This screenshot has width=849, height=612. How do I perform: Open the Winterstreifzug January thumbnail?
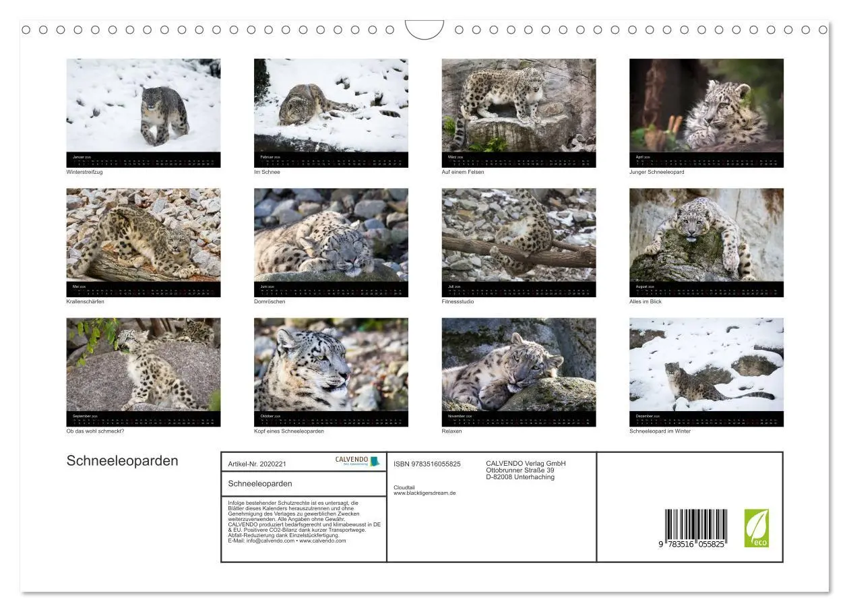[144, 113]
